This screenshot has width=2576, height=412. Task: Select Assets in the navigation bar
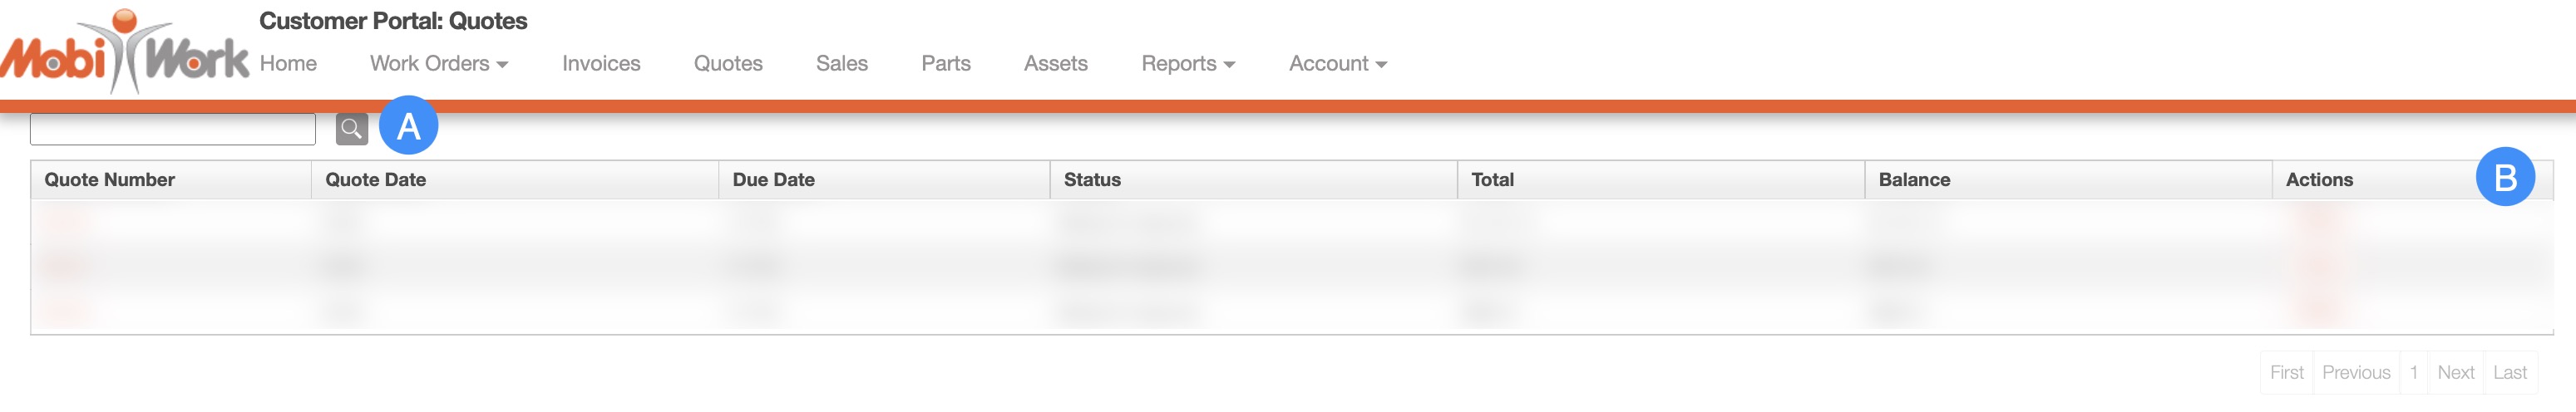(1055, 63)
